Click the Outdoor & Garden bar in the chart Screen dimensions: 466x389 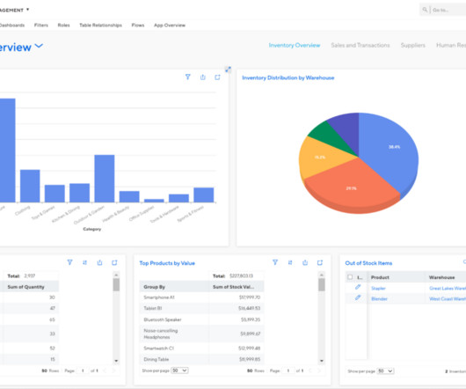pyautogui.click(x=105, y=179)
